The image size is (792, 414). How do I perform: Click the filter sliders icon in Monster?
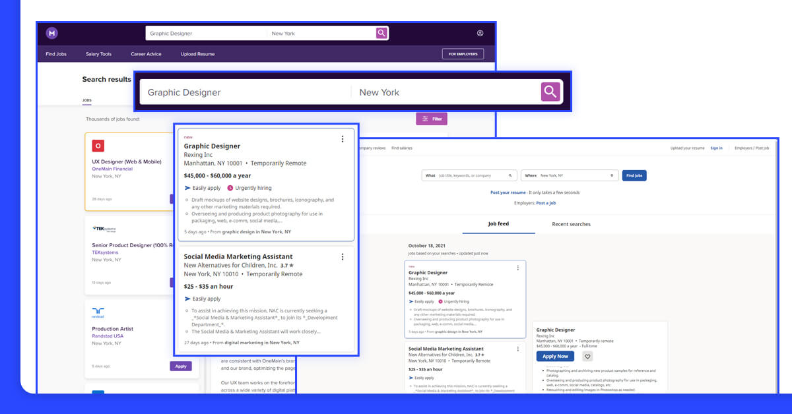(426, 119)
